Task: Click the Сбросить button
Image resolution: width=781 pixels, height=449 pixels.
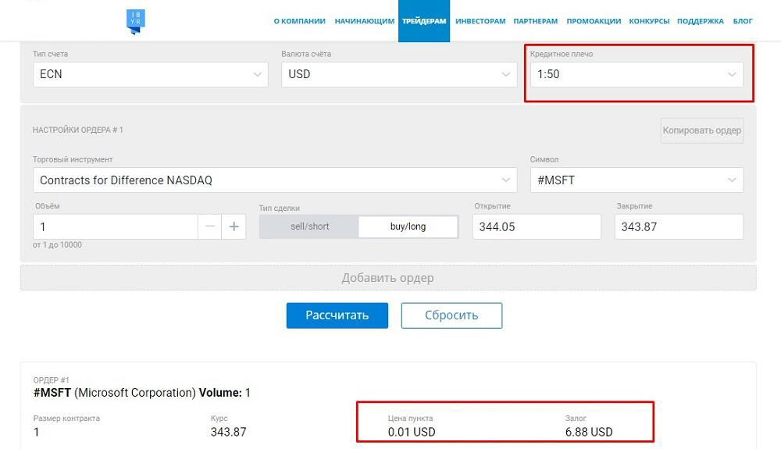Action: coord(451,315)
